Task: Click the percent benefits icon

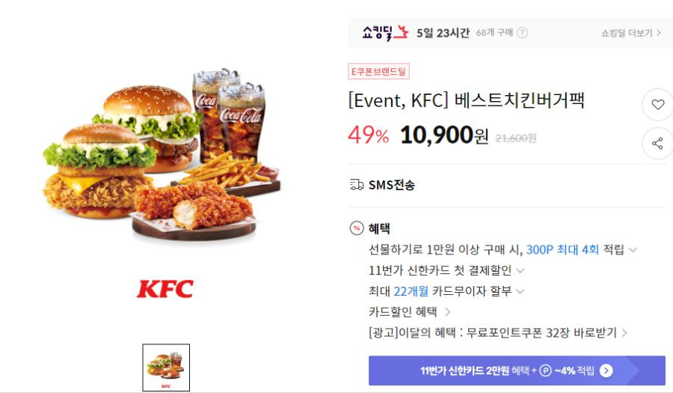Action: (x=357, y=228)
